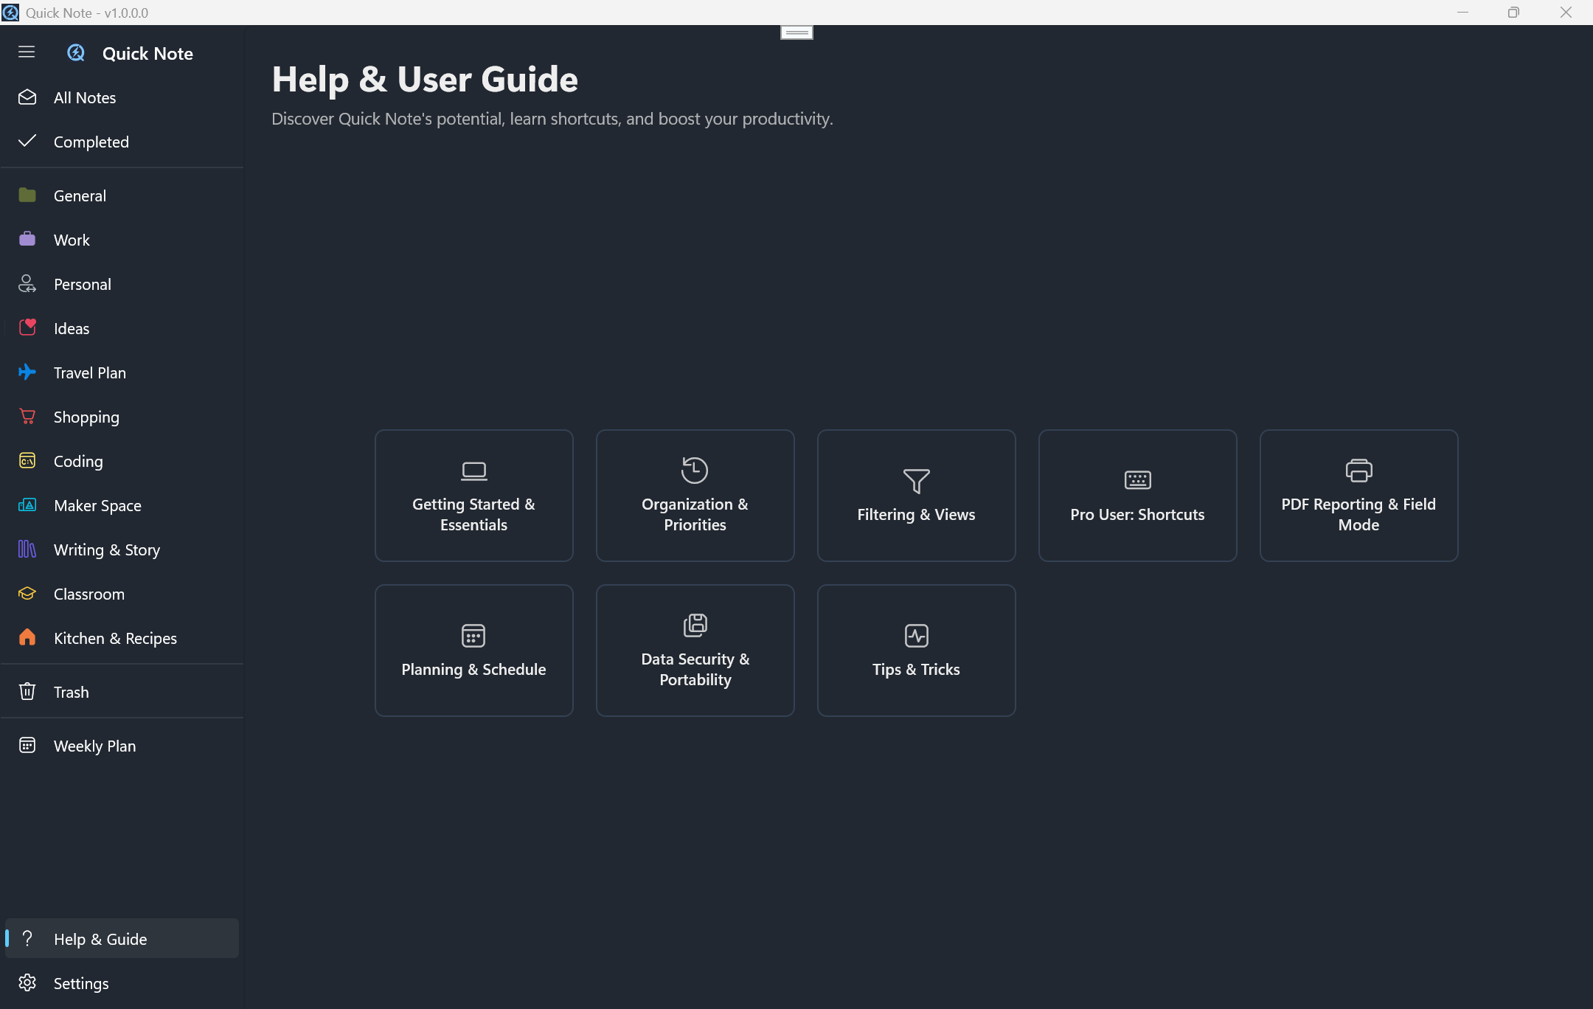1593x1009 pixels.
Task: Open the Tips & Tricks help card
Action: (916, 651)
